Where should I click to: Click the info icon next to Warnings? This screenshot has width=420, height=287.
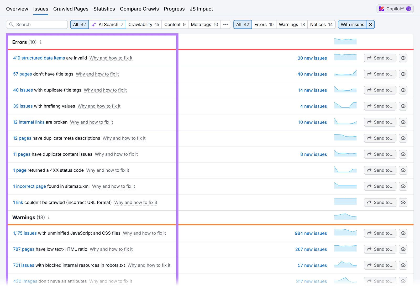coord(49,218)
